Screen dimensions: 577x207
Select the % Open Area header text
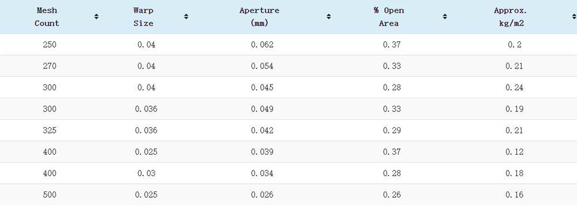[389, 17]
